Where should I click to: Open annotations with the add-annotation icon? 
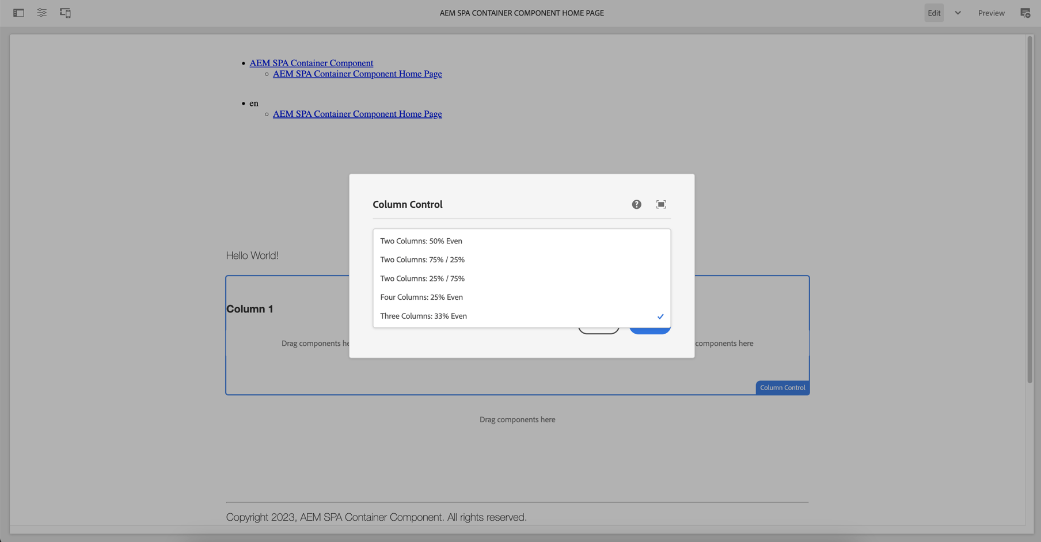(1025, 12)
